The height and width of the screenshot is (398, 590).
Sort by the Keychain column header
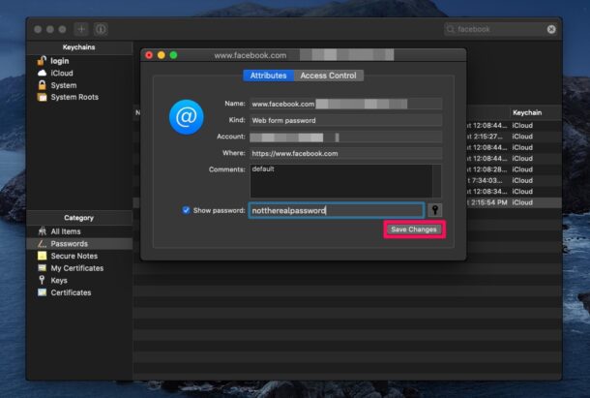click(x=527, y=112)
